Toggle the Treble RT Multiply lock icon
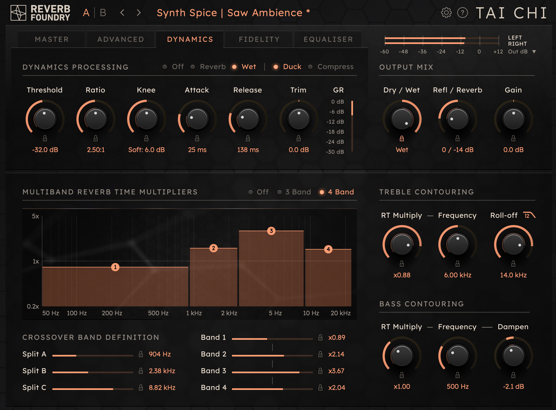Viewport: 556px width, 410px height. coord(402,263)
